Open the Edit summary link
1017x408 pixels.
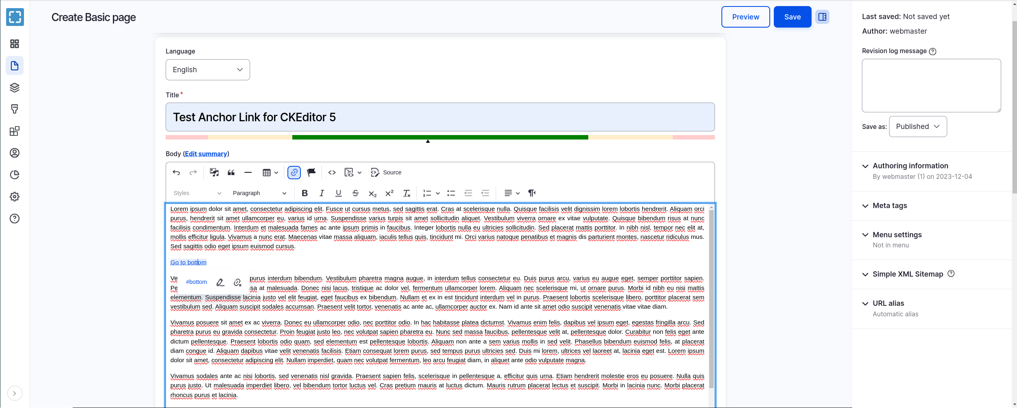[206, 154]
